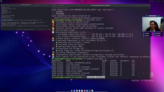
Task: Click the RESTARTS column header in the terminal output
Action: (x=125, y=61)
